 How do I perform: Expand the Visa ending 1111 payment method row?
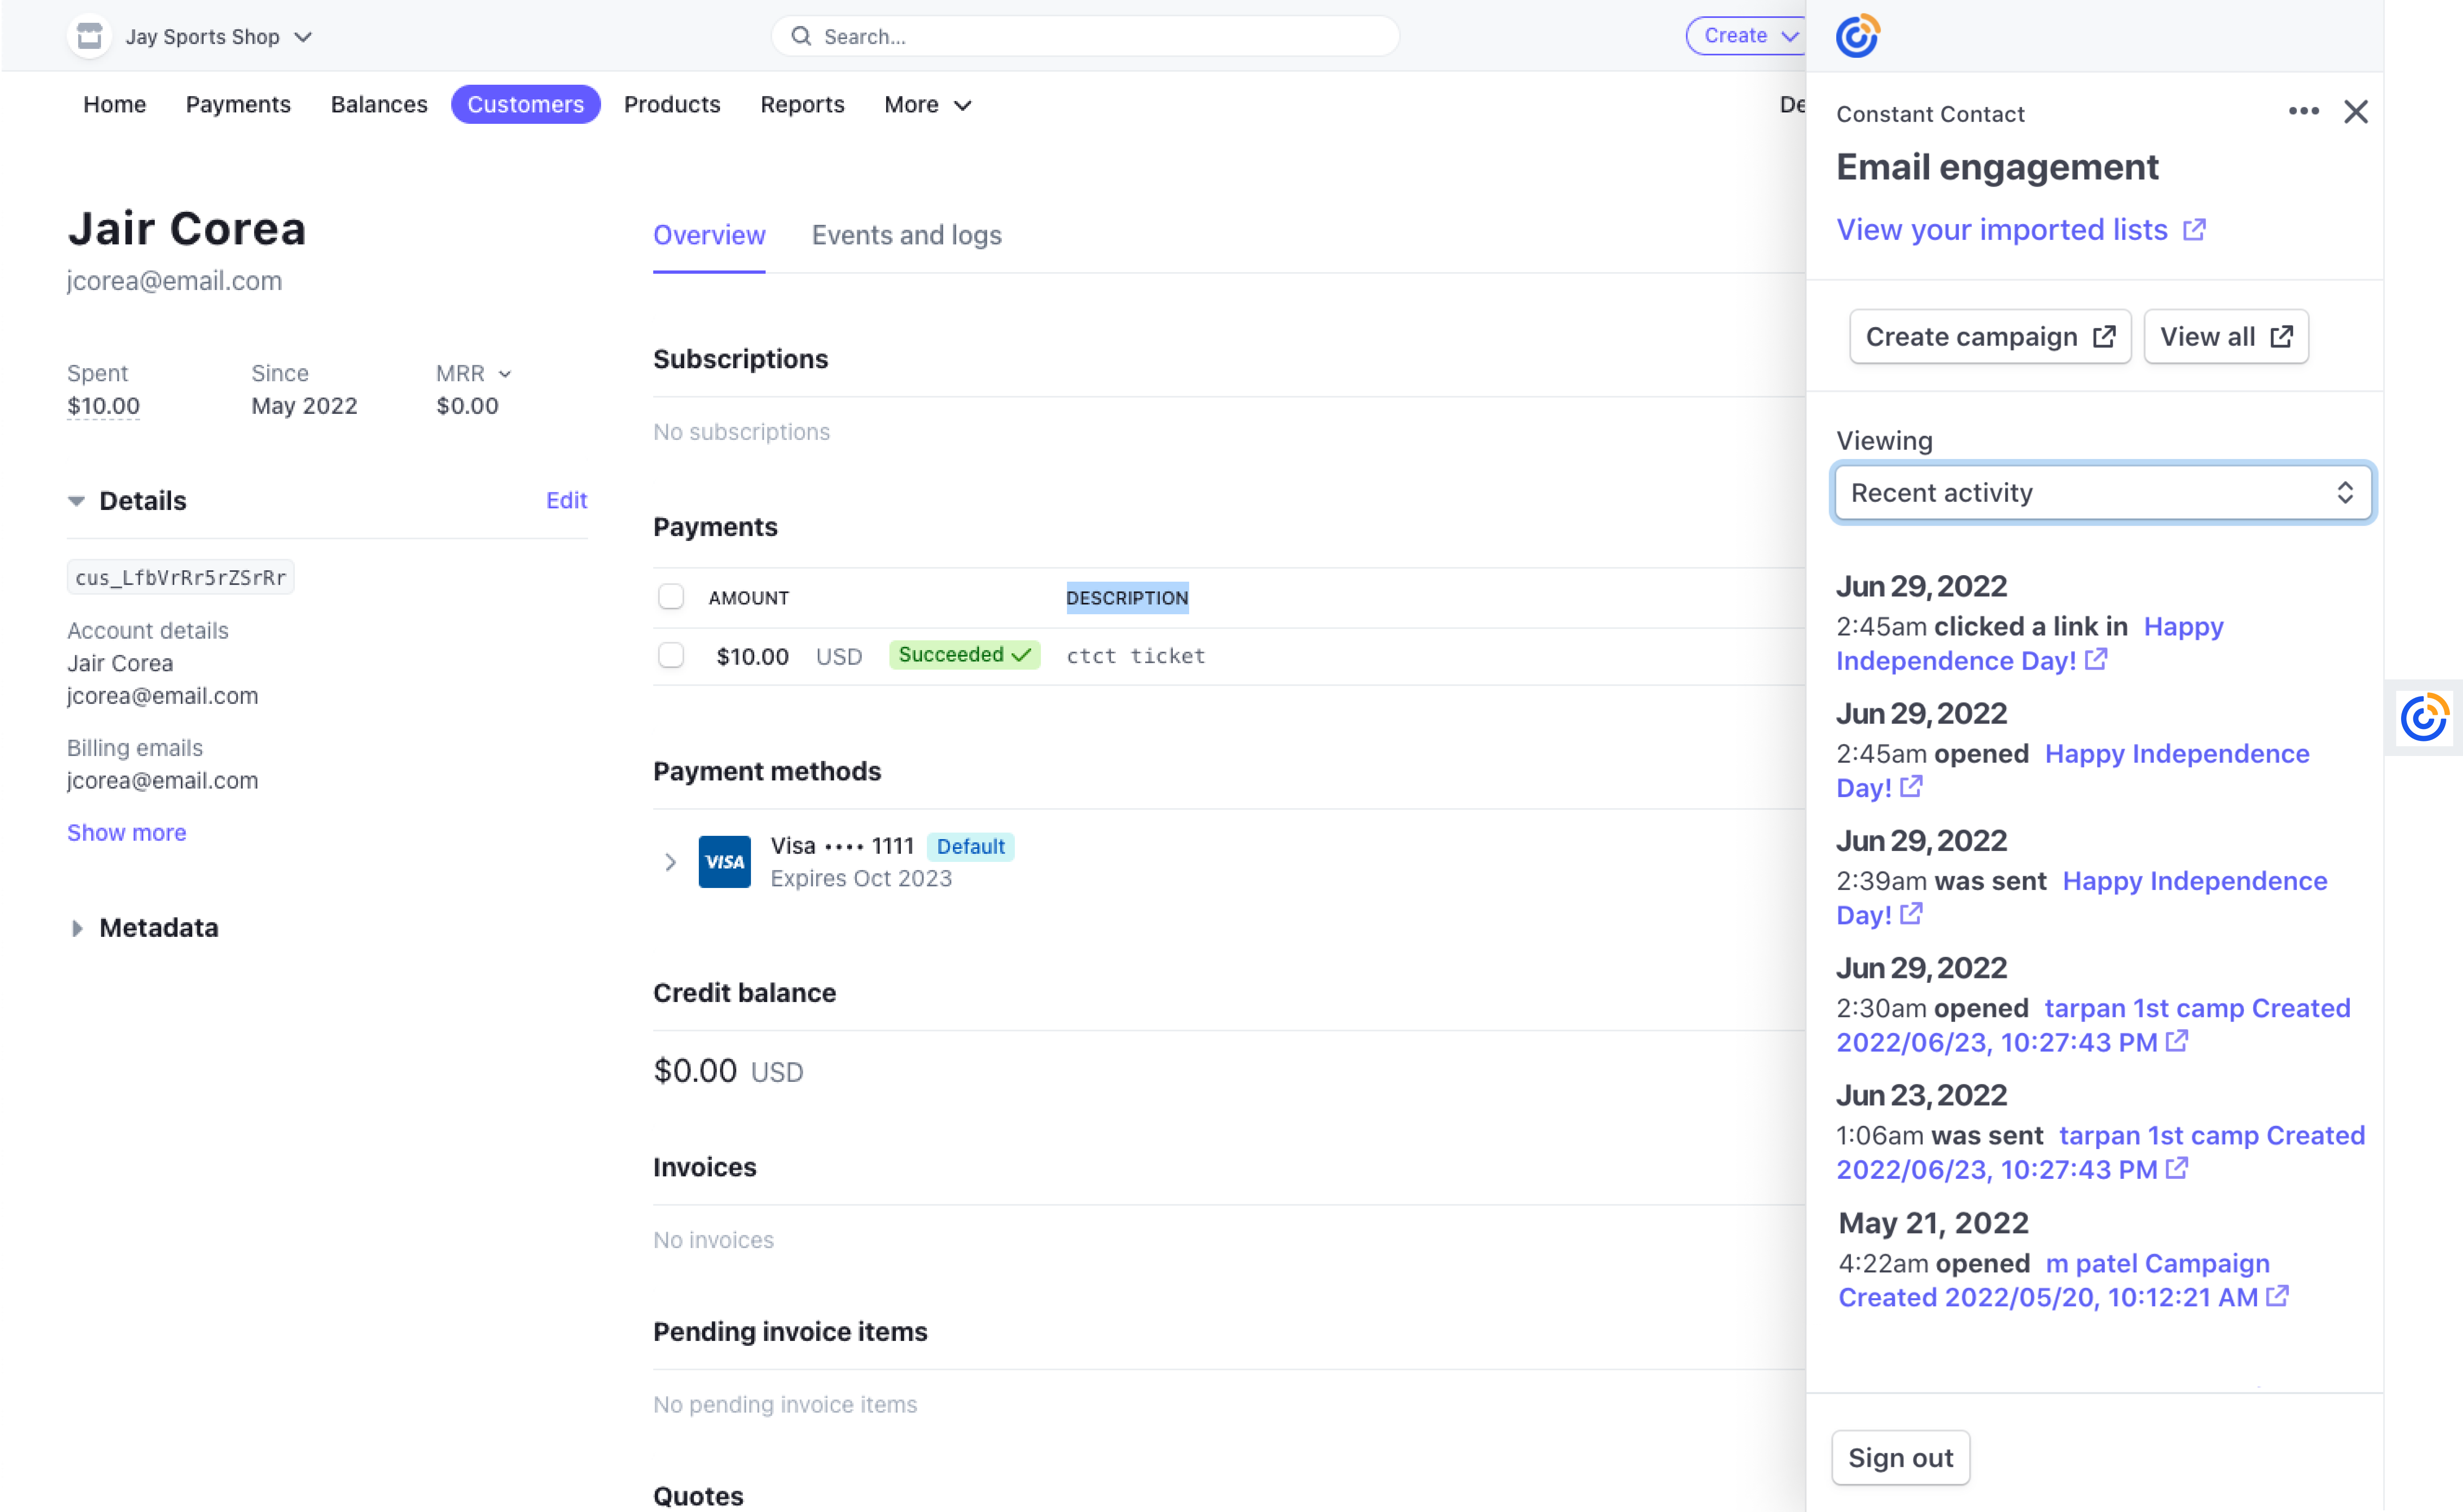click(671, 861)
